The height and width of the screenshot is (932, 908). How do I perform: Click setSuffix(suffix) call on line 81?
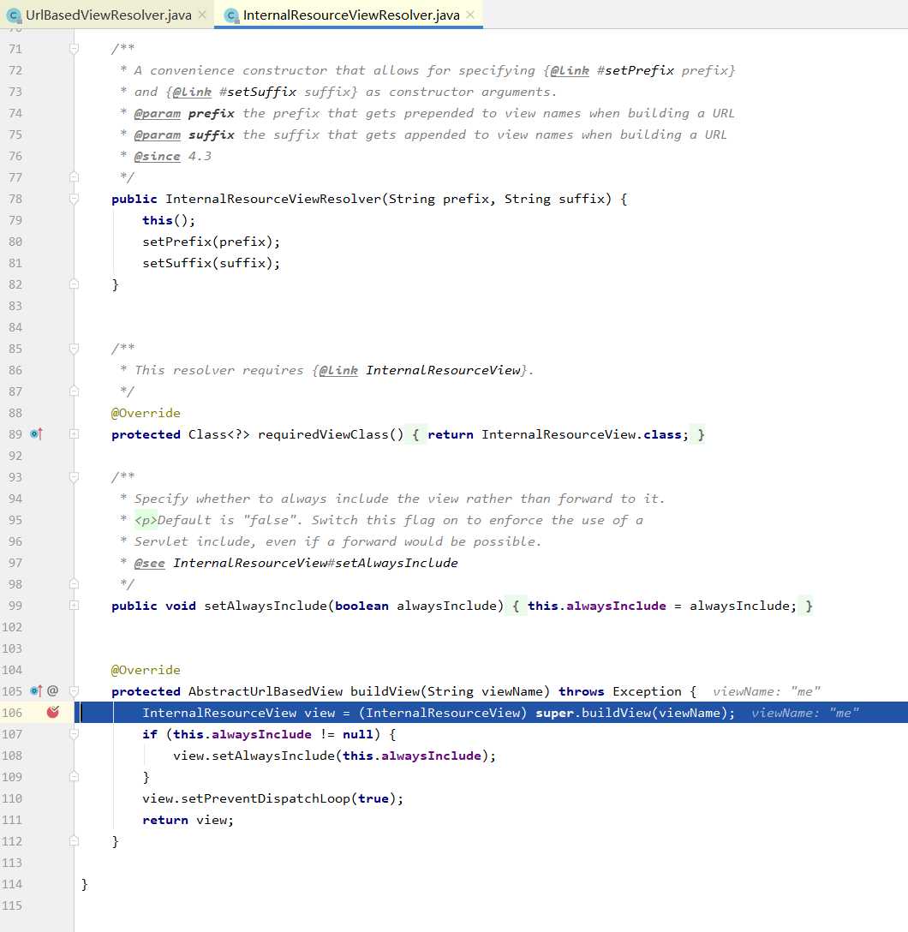point(211,263)
